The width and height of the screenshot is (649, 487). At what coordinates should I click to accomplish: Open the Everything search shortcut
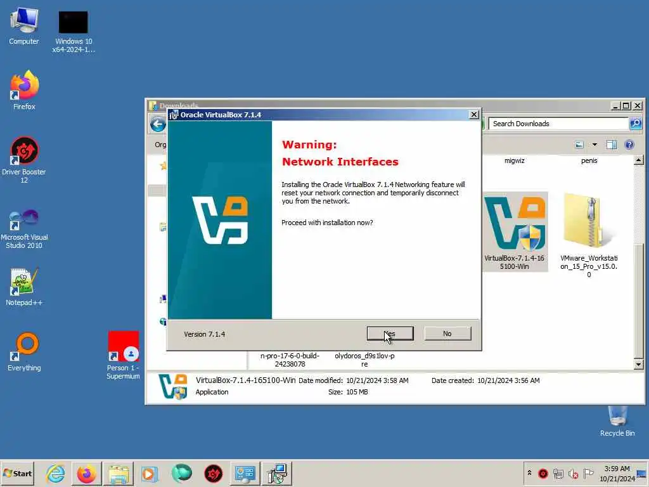[24, 351]
